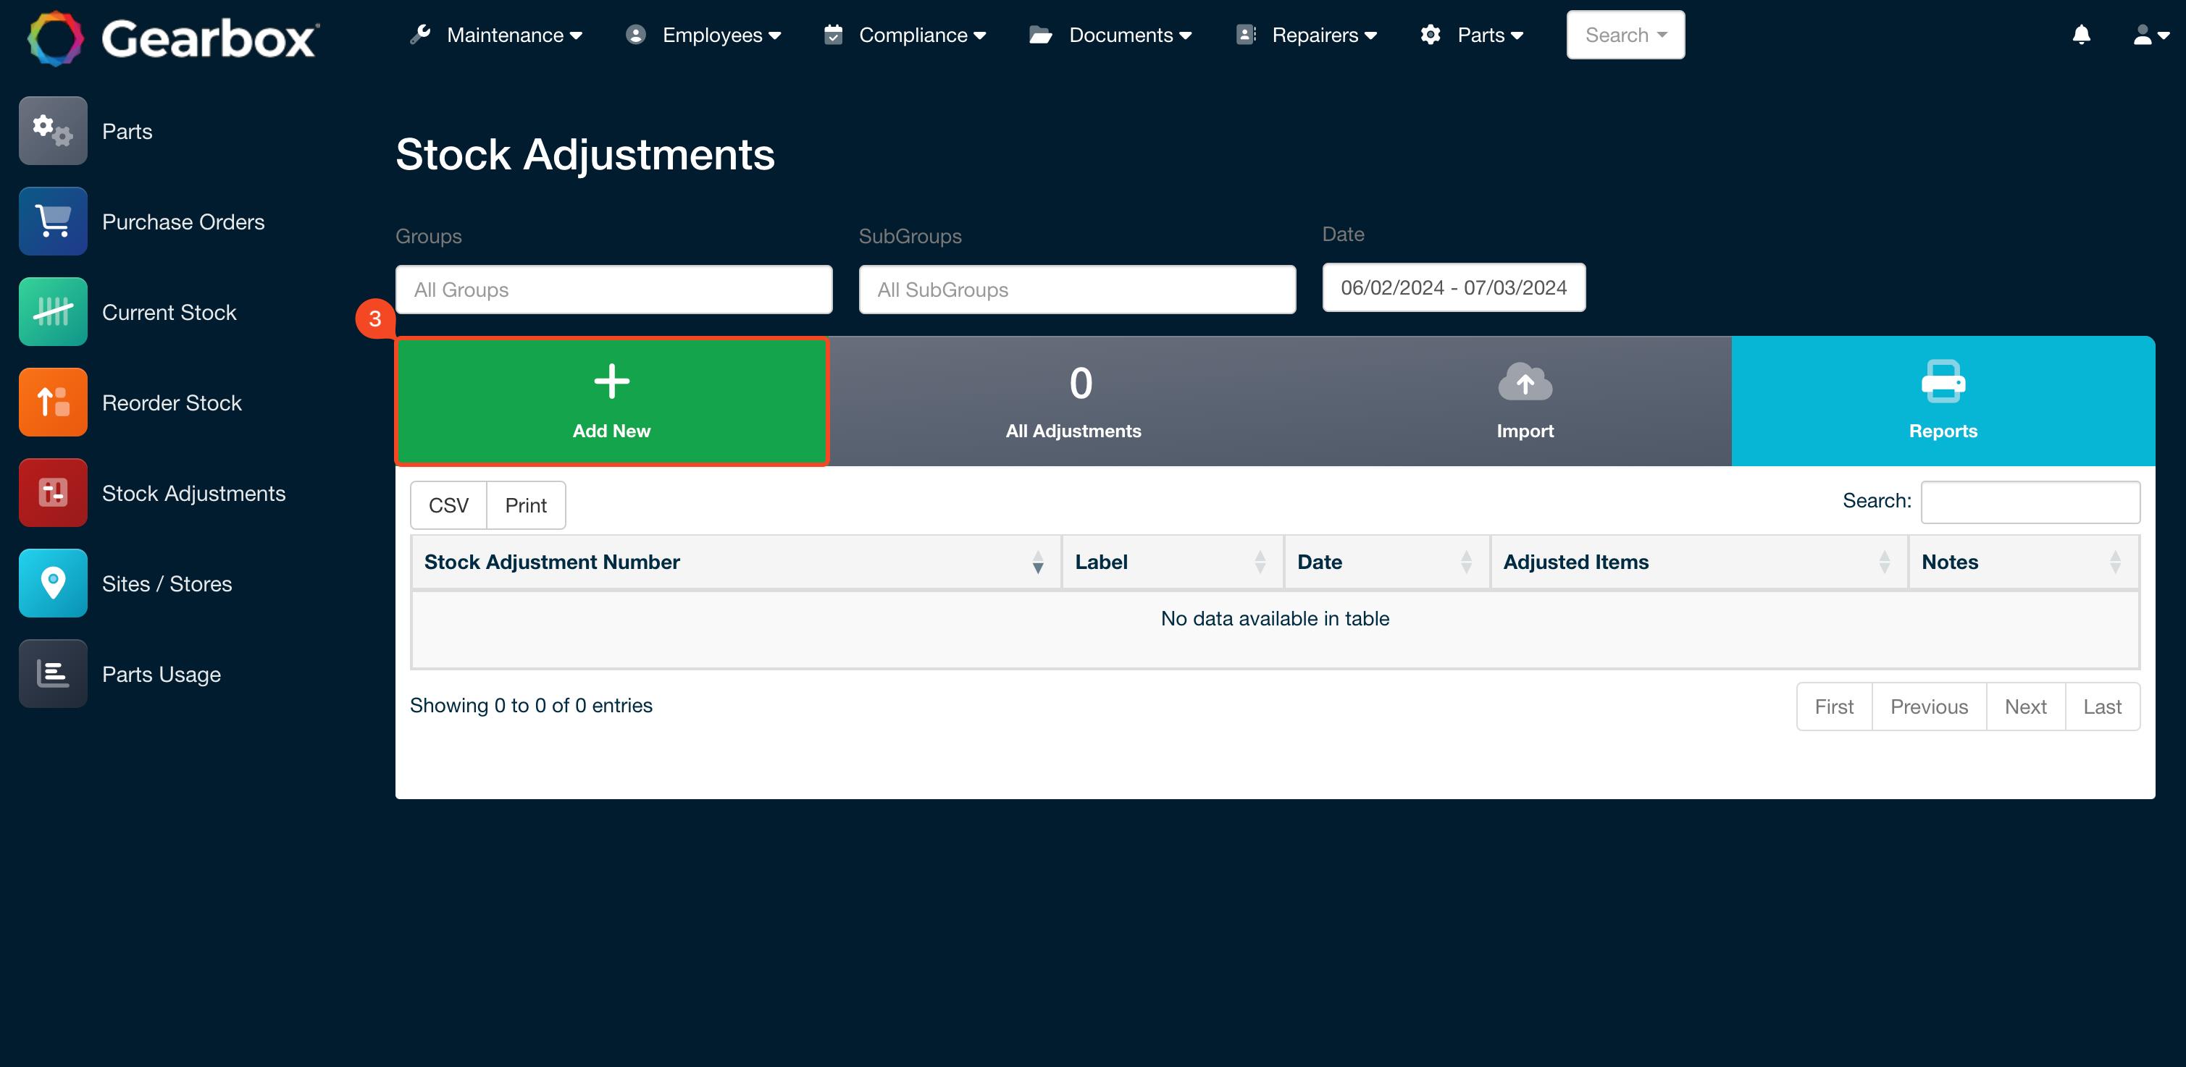Click the Purchase Orders cart icon
Image resolution: width=2186 pixels, height=1067 pixels.
coord(53,222)
